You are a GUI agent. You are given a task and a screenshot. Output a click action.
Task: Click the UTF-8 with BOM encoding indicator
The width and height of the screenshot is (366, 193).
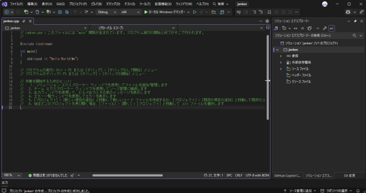[x=257, y=175]
